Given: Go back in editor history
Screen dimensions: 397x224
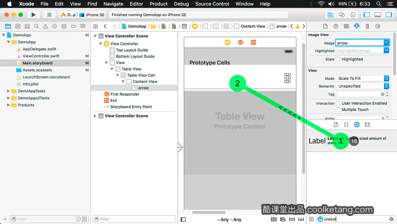Looking at the screenshot, I should (x=105, y=26).
